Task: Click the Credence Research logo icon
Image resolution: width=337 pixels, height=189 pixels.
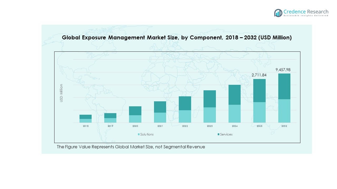Action: point(278,13)
